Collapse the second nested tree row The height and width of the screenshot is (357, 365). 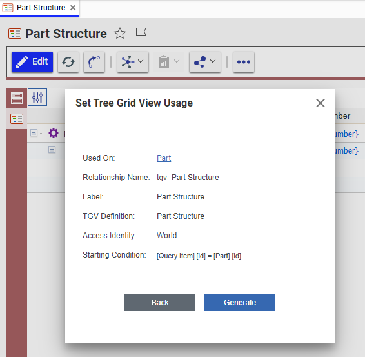point(52,149)
